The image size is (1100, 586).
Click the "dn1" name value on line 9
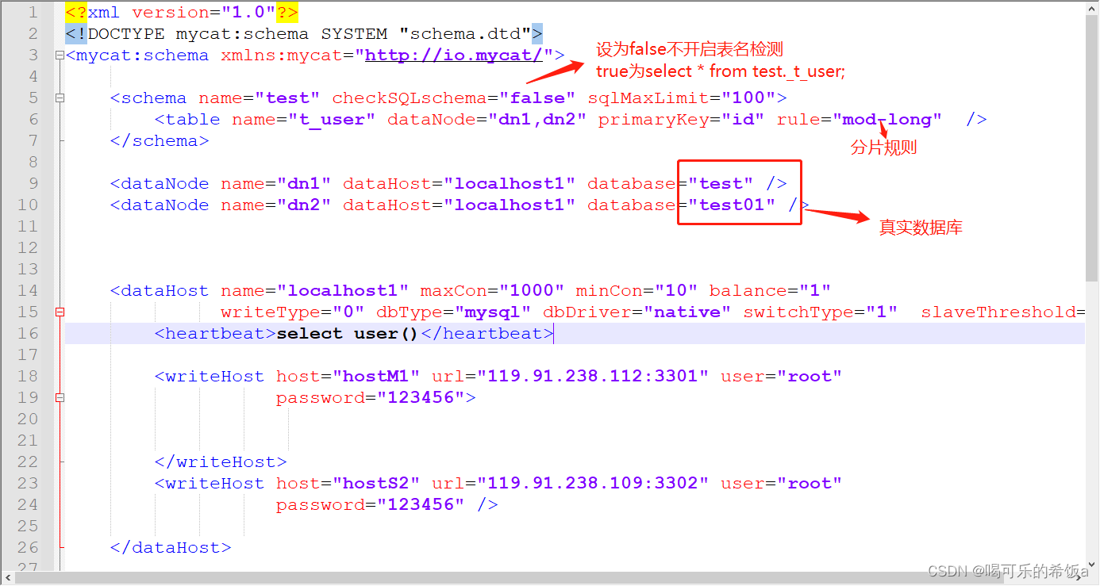tap(304, 184)
